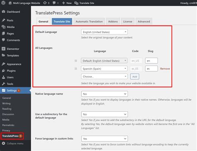Screen dimensions: 197x151
Task: Open the Default Language dropdown
Action: coord(104,32)
